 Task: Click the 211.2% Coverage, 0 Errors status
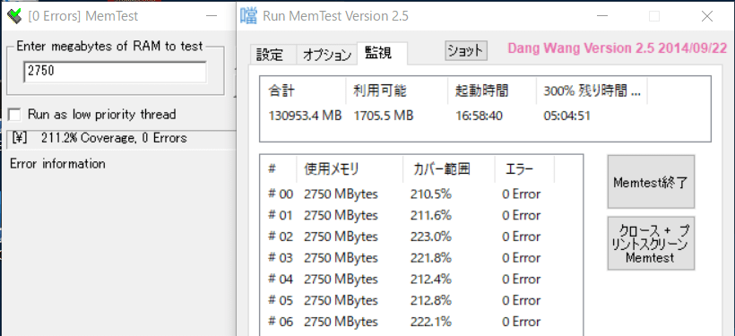click(114, 138)
